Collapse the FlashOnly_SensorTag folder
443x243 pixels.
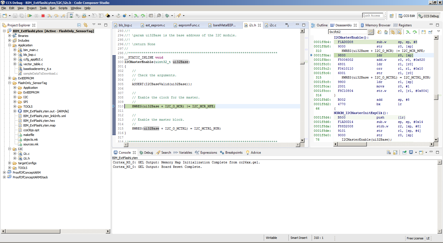pyautogui.click(x=10, y=83)
